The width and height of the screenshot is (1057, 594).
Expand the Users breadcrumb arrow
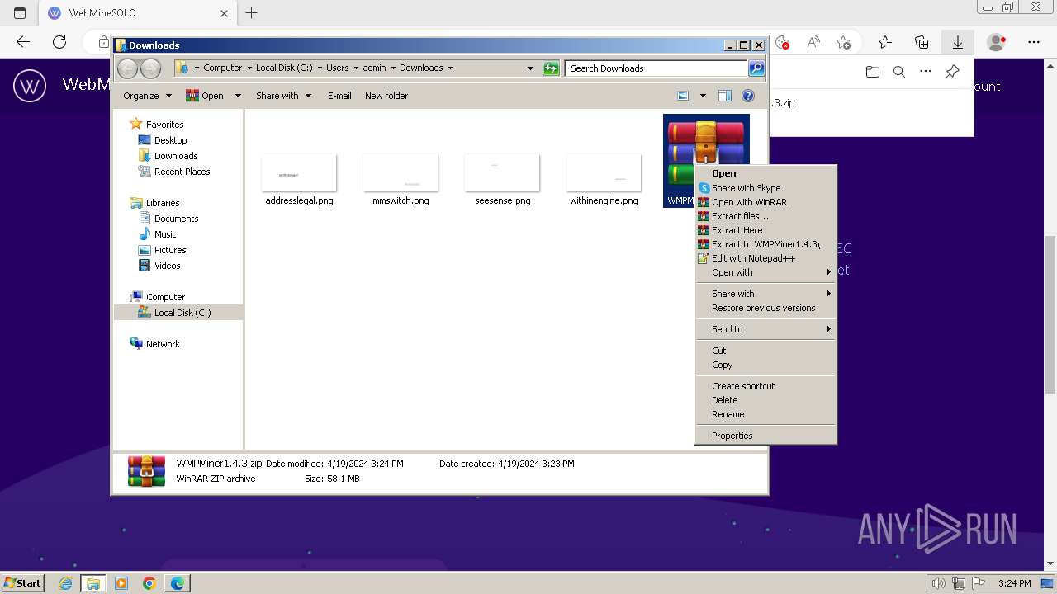(356, 68)
